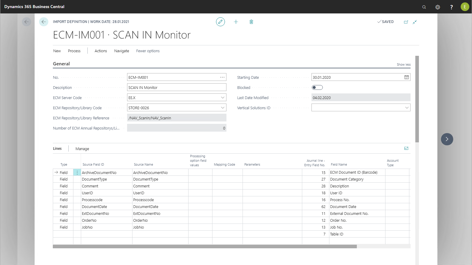The image size is (472, 265).
Task: Open the Starting Date calendar picker
Action: pos(406,77)
